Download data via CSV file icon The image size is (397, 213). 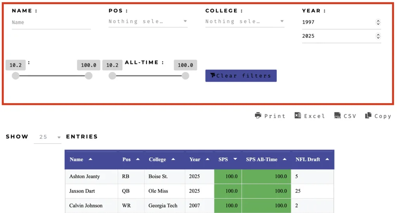(x=337, y=115)
